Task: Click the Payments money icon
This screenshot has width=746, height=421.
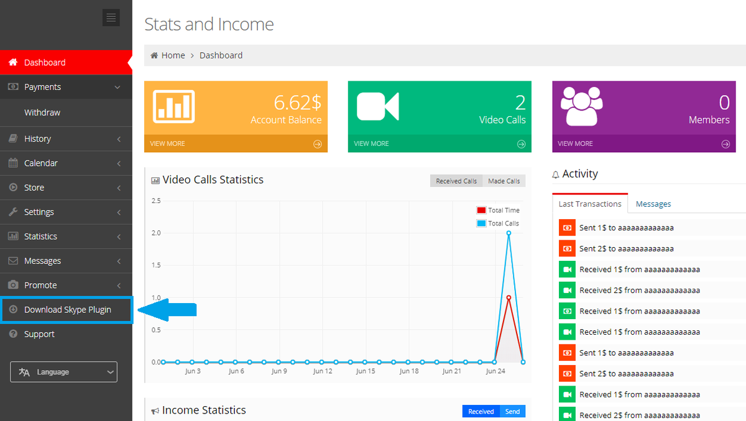Action: (x=13, y=87)
